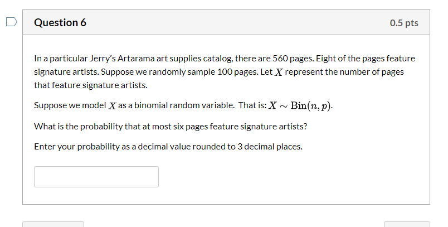Screen dimensions: 448x227
Task: Click the phrase 'that feature signature artists.'
Action: 91,85
